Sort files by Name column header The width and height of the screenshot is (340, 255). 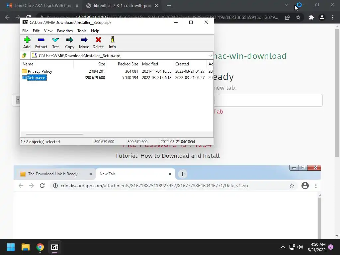click(47, 64)
